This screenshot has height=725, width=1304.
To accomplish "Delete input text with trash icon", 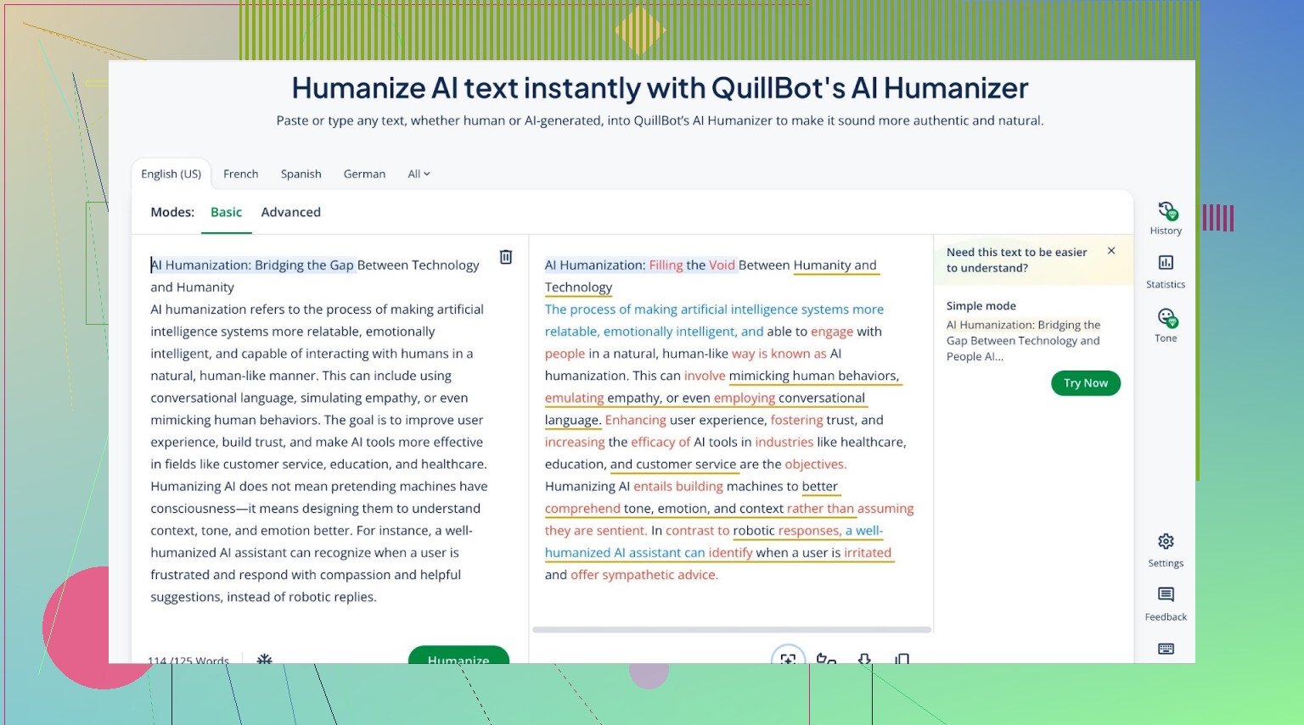I will 506,257.
